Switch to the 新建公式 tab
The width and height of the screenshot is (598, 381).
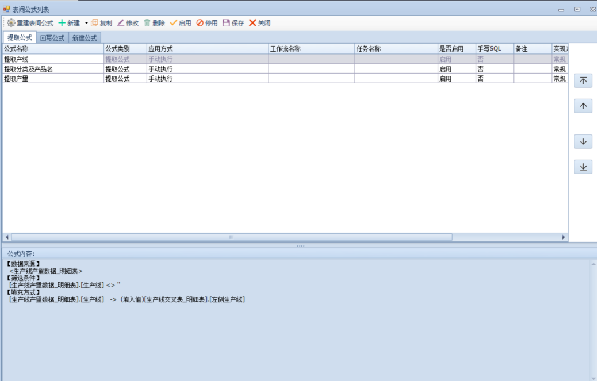(x=85, y=37)
